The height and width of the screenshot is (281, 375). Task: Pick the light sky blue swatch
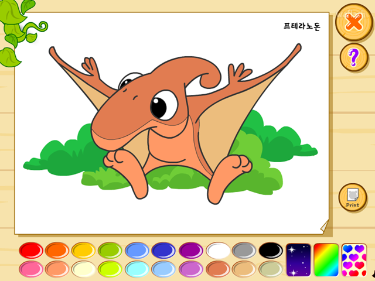tap(163, 269)
